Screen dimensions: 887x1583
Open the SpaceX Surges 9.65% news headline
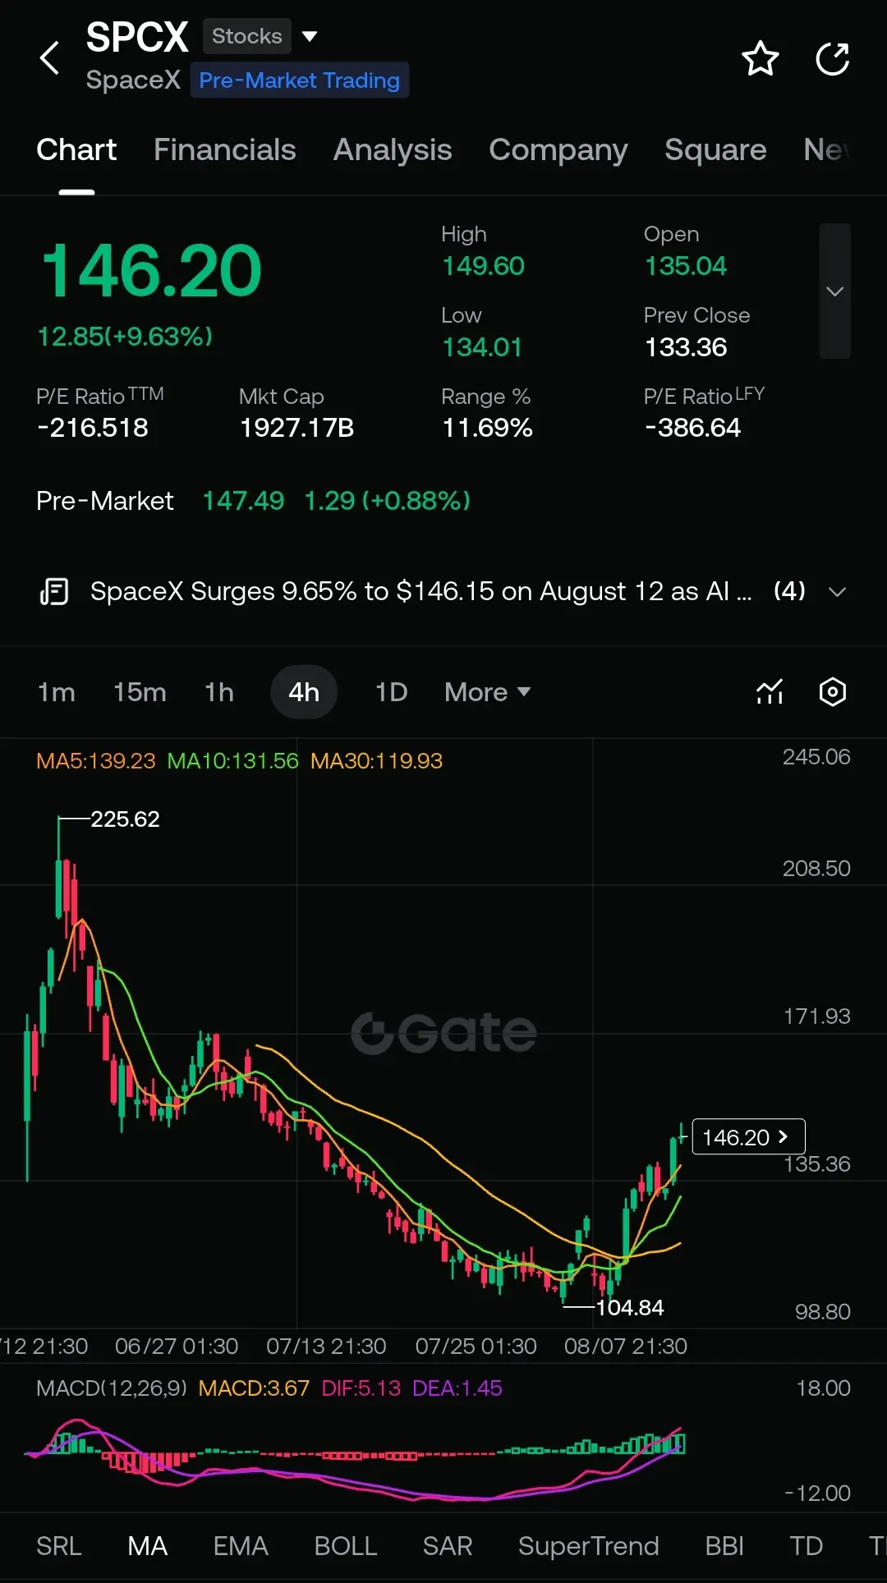pos(421,591)
